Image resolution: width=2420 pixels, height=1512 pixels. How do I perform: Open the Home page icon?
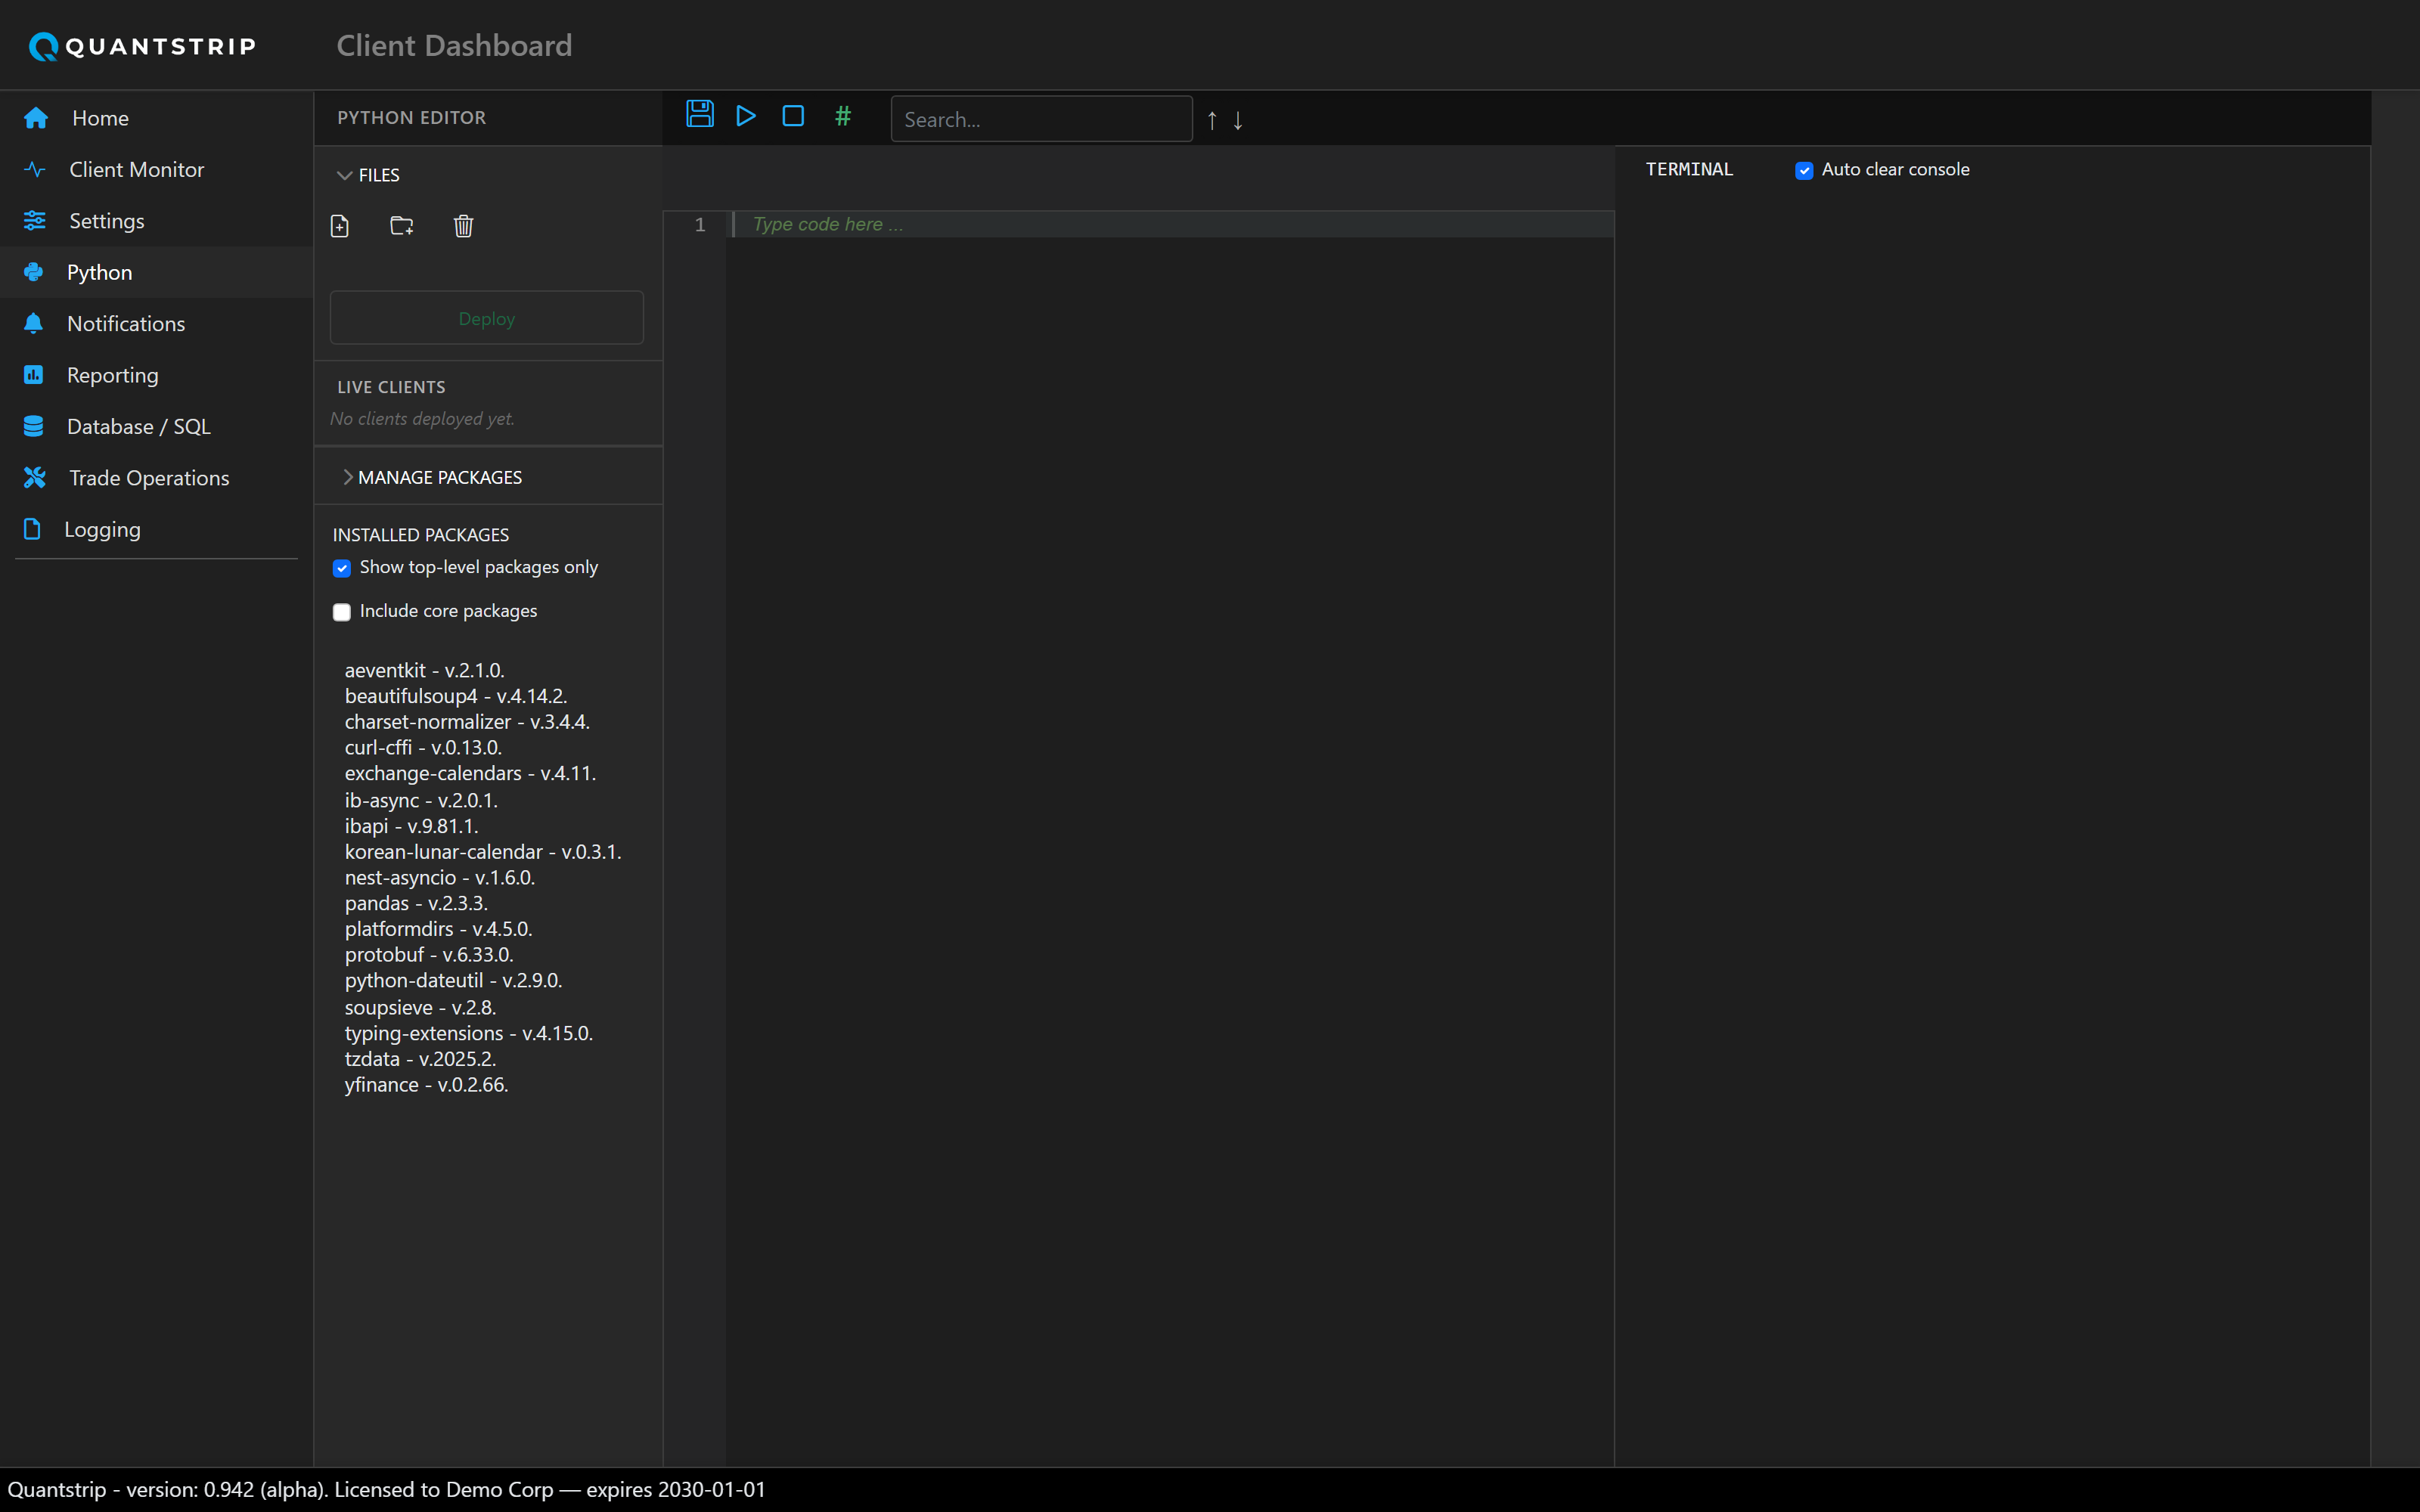point(36,118)
